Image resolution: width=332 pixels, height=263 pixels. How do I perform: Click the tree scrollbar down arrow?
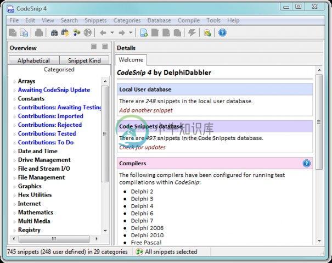click(105, 231)
